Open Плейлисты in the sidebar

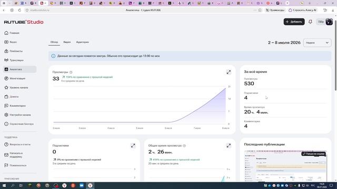click(x=14, y=51)
